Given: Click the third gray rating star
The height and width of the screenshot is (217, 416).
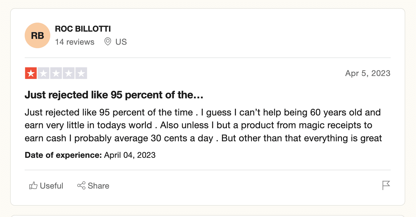Looking at the screenshot, I should tap(56, 73).
